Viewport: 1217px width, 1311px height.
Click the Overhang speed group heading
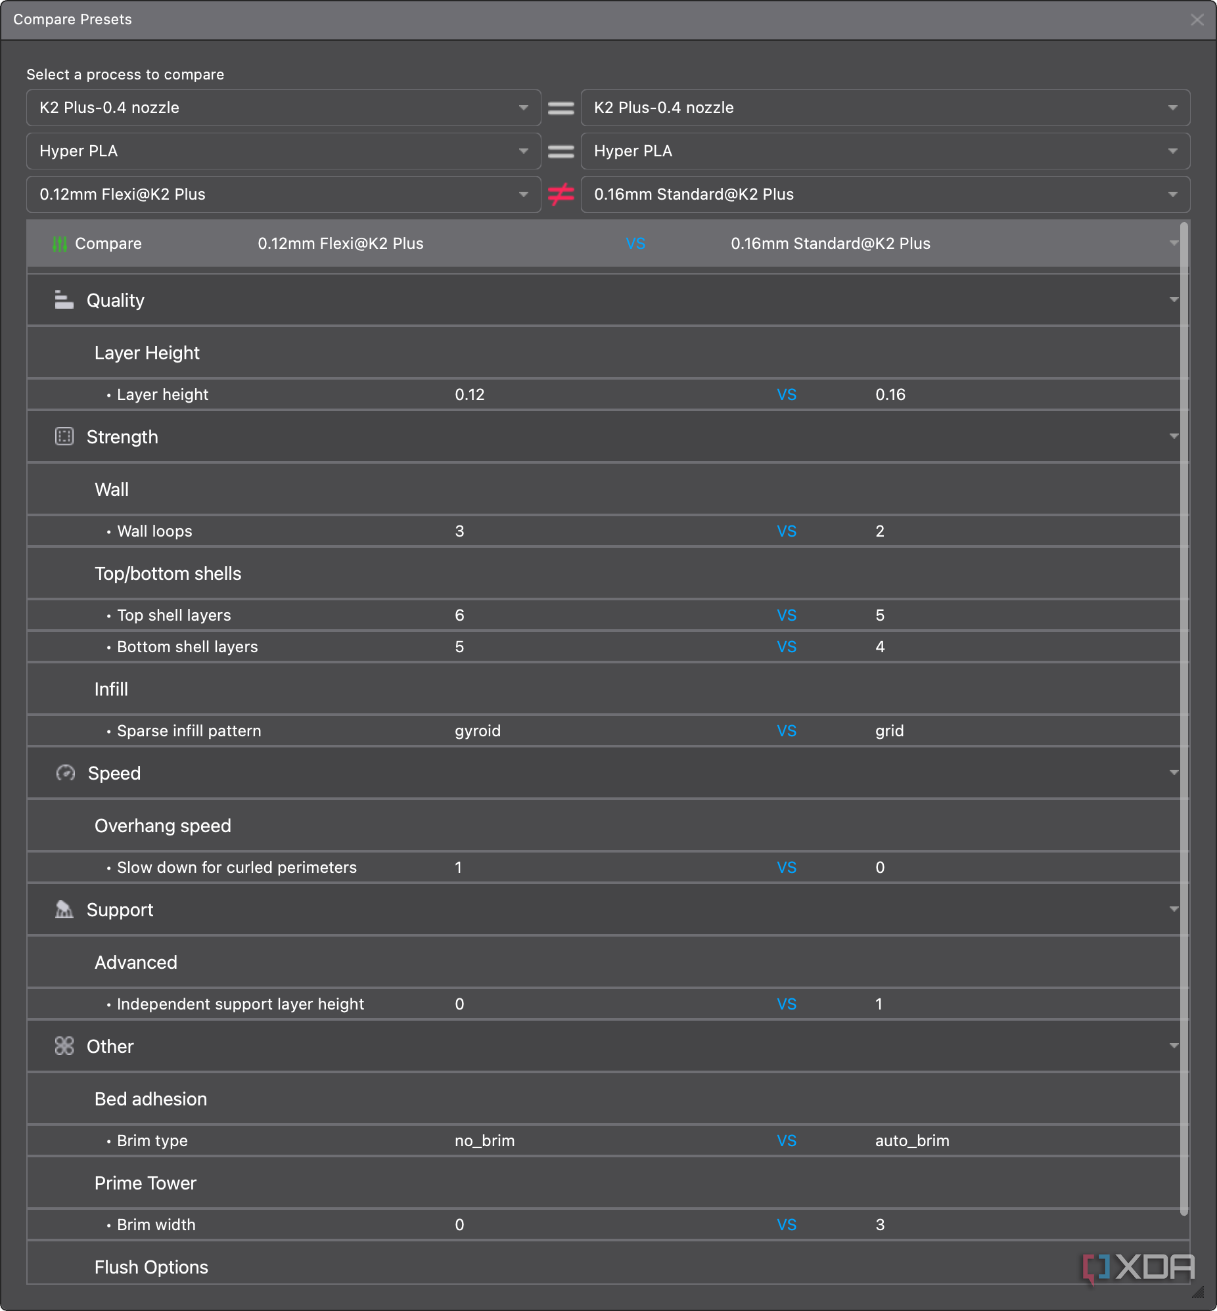pyautogui.click(x=163, y=826)
